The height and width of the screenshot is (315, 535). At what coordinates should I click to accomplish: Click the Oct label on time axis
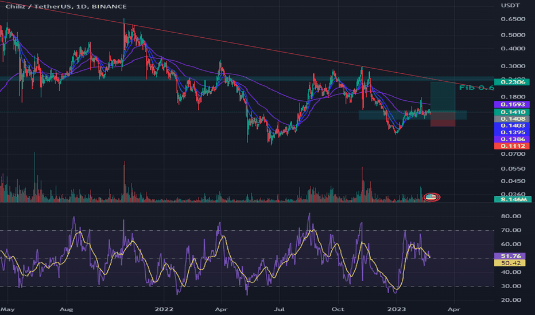[x=338, y=309]
